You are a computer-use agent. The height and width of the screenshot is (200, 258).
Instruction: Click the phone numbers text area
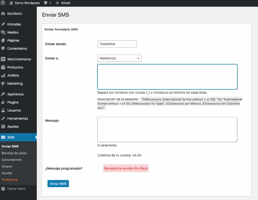pyautogui.click(x=167, y=76)
